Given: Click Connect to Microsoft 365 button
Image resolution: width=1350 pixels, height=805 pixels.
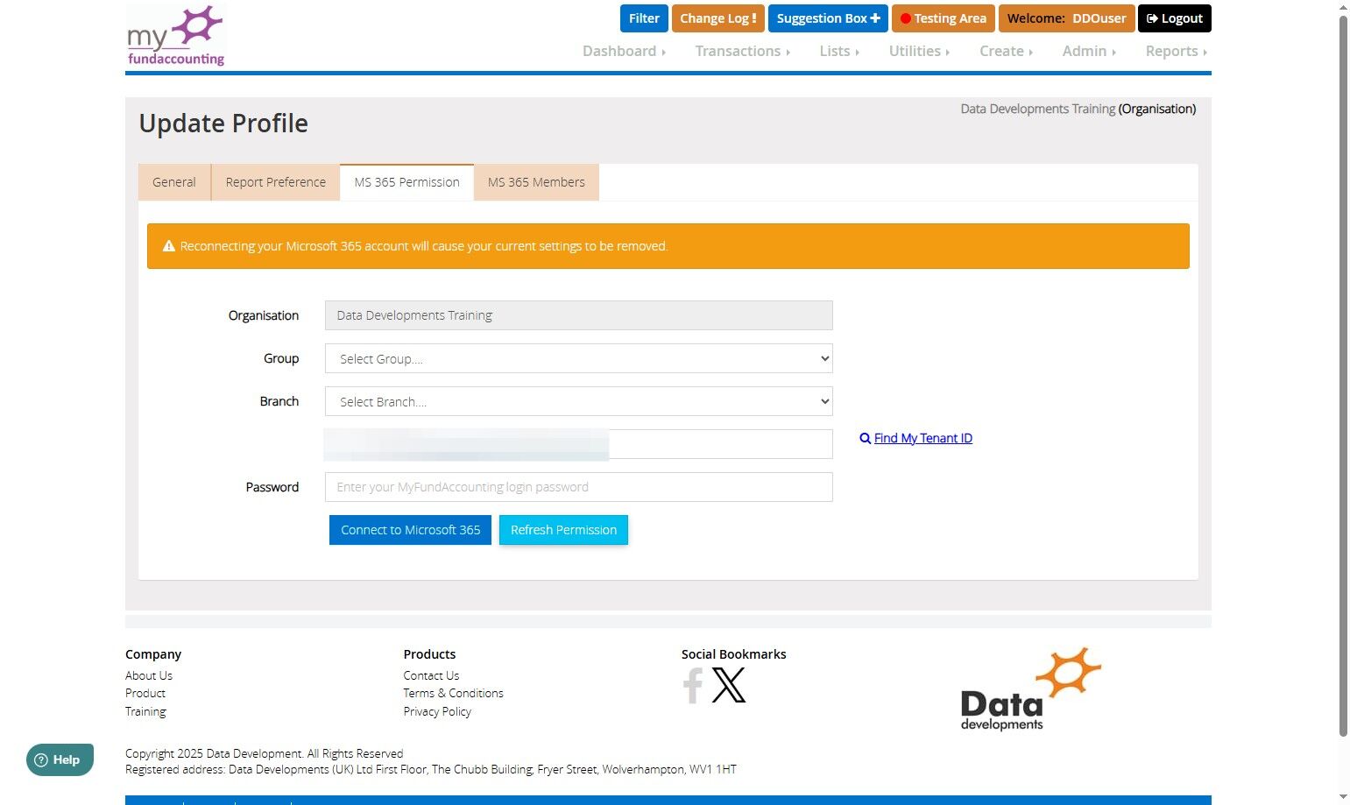Looking at the screenshot, I should pos(410,530).
